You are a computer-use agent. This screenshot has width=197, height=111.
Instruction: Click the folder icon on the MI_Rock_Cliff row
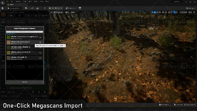click(40, 58)
